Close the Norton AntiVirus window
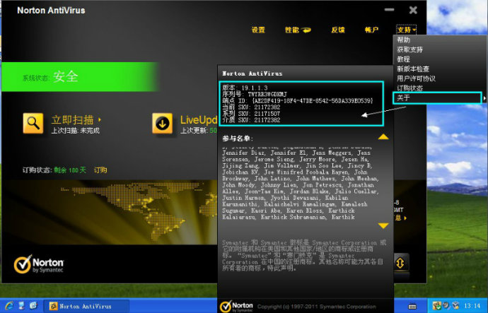The height and width of the screenshot is (313, 488). pos(413,11)
